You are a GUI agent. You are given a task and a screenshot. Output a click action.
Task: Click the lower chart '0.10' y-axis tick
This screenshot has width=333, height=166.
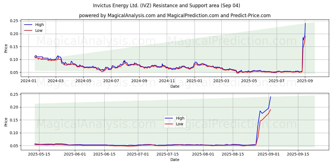[14, 133]
